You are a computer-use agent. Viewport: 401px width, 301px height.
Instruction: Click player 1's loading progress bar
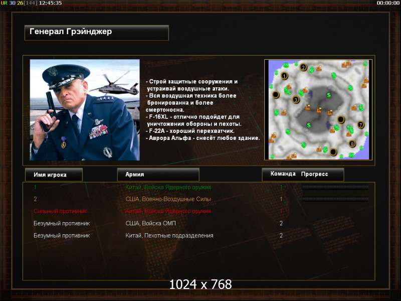tap(335, 187)
